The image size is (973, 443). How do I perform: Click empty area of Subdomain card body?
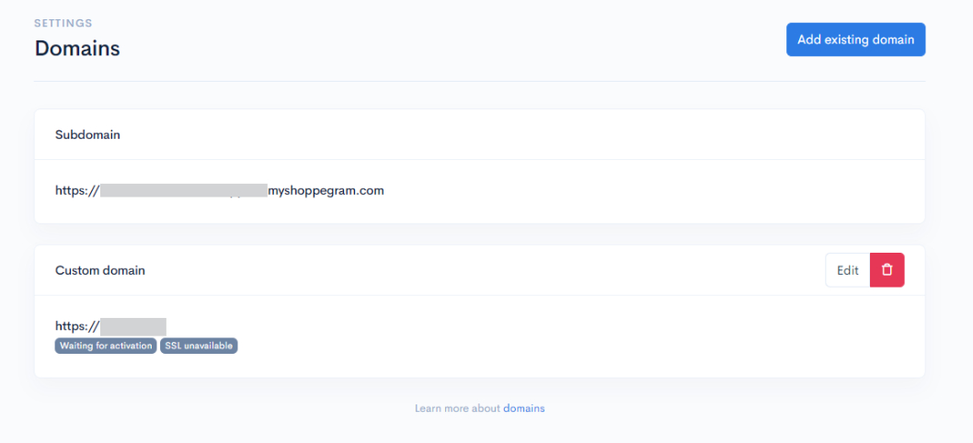click(621, 191)
